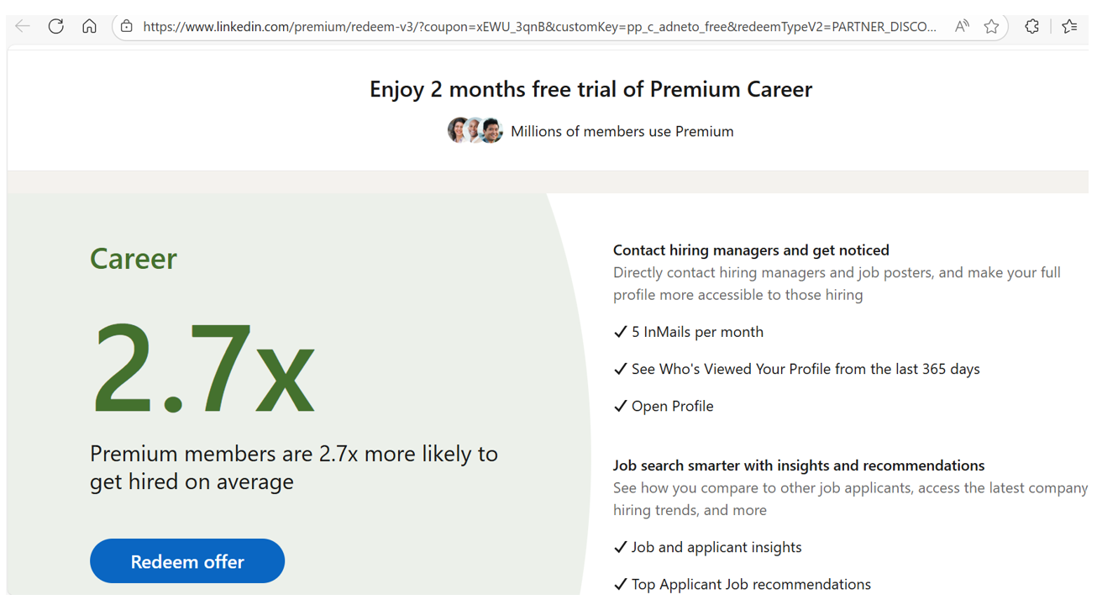Click "Top Applicant Job recommendations" item

[x=750, y=584]
